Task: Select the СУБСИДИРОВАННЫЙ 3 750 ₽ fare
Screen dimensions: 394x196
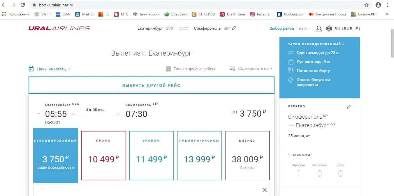Action: coord(56,156)
